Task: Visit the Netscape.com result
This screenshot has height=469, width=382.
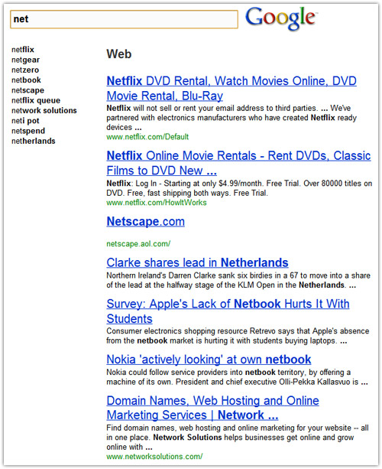Action: 145,222
